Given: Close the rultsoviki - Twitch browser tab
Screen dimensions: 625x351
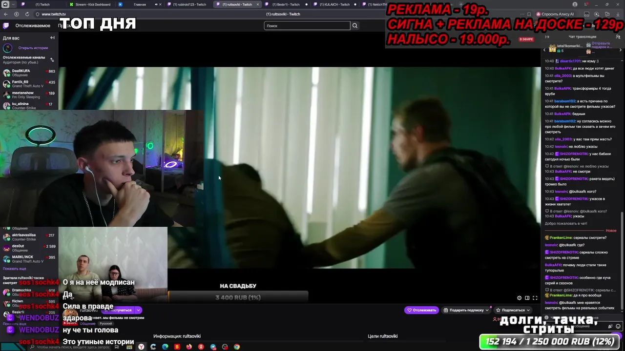Looking at the screenshot, I should (258, 4).
